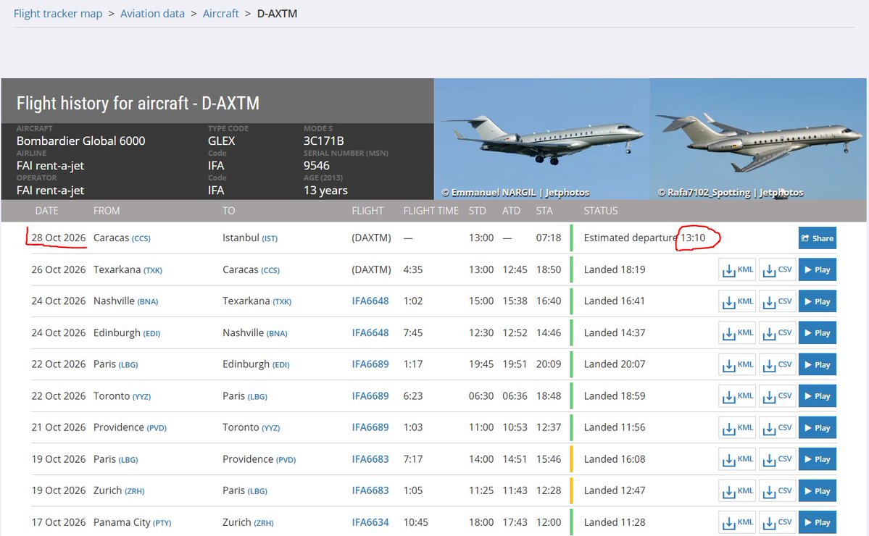Image resolution: width=869 pixels, height=536 pixels.
Task: Download CSV for Paris to Providence flight
Action: 778,459
